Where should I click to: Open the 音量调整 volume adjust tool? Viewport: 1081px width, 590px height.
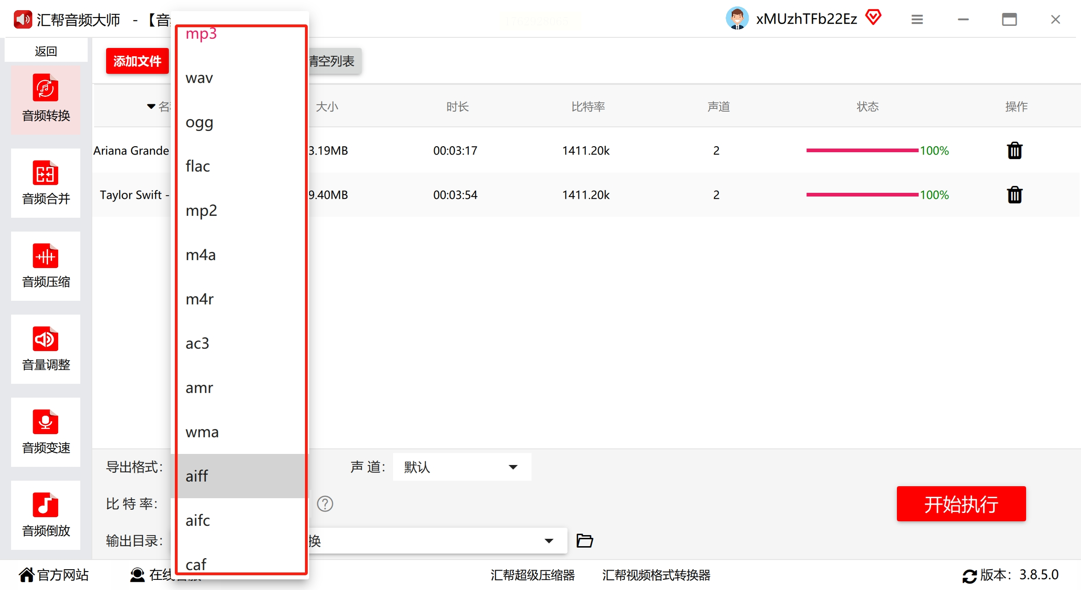pos(46,349)
